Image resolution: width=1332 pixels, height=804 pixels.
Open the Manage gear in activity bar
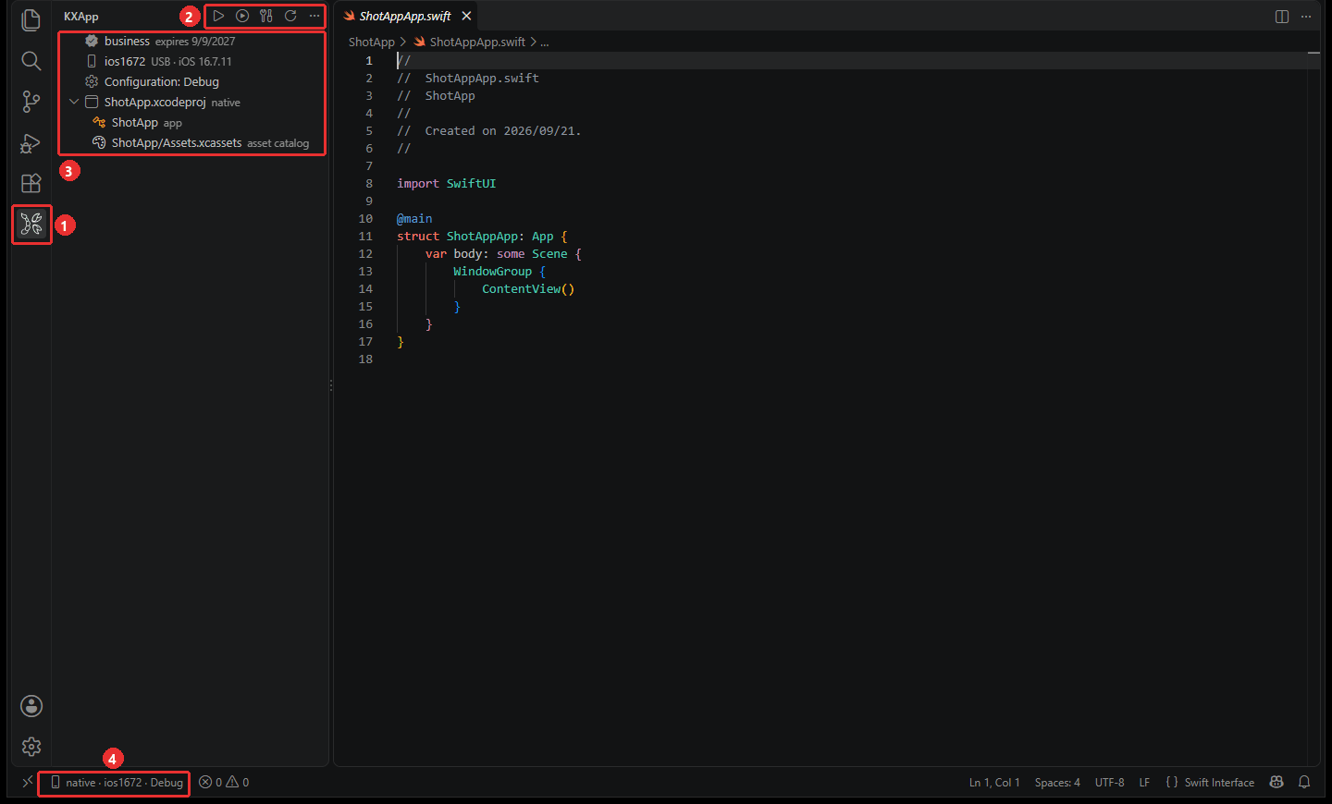coord(31,747)
